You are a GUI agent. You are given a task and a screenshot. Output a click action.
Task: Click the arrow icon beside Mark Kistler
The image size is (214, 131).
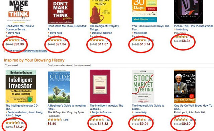(x=133, y=33)
